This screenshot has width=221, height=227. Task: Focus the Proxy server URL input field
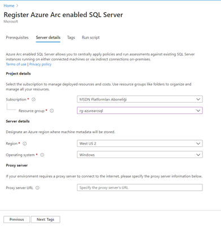click(x=140, y=187)
